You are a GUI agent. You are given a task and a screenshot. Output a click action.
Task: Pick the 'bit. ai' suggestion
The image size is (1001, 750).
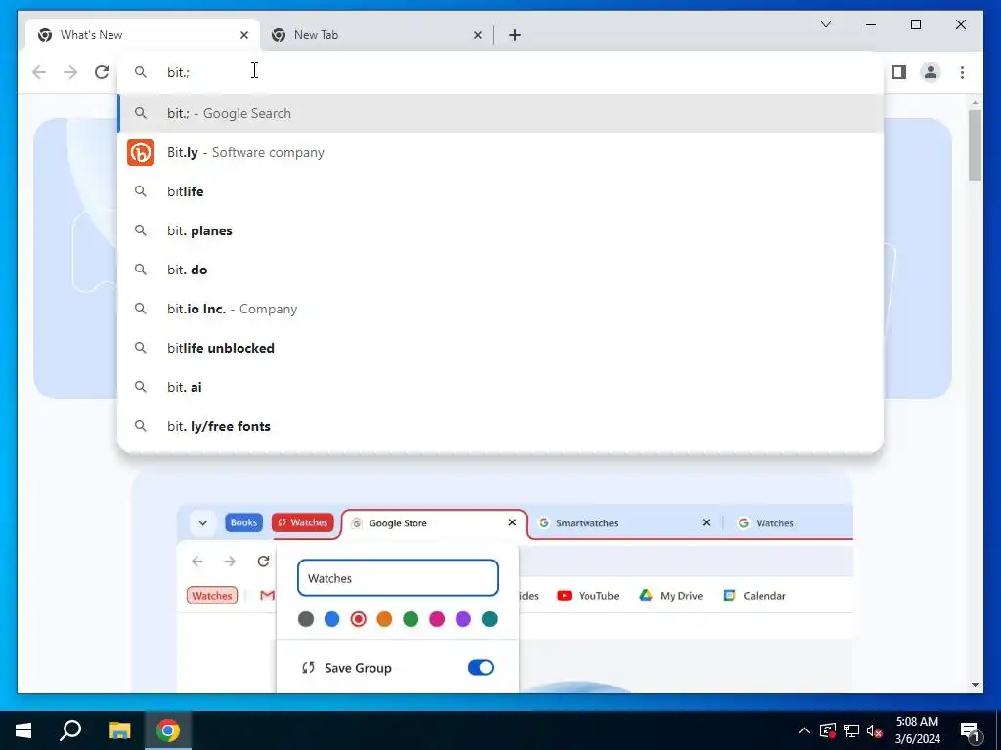pos(500,387)
